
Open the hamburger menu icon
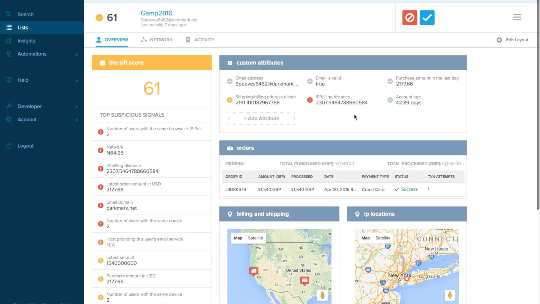(517, 17)
